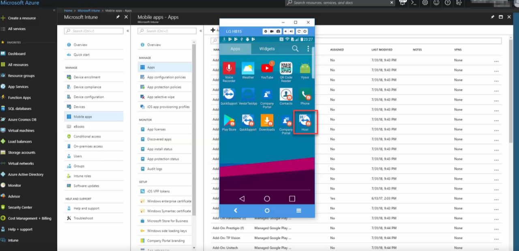Open phone app drawer search magnifier

click(x=295, y=49)
